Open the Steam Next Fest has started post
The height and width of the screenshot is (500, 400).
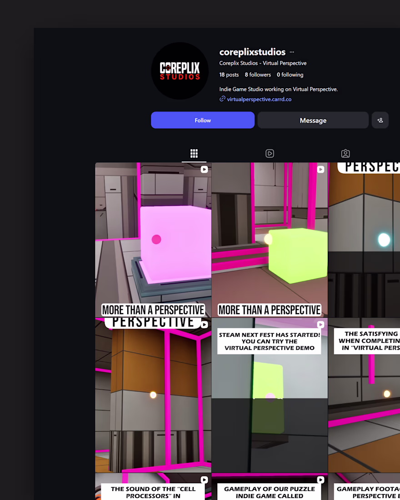(270, 395)
